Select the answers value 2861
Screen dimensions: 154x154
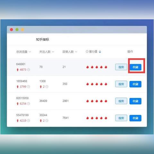point(65,101)
